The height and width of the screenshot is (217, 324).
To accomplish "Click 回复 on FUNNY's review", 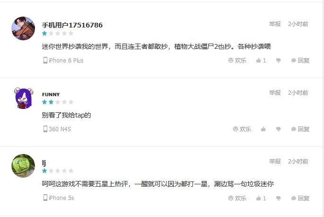I will (x=300, y=129).
